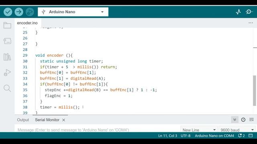
Task: Click Arduino Nano on COM4 status text
Action: click(x=214, y=136)
